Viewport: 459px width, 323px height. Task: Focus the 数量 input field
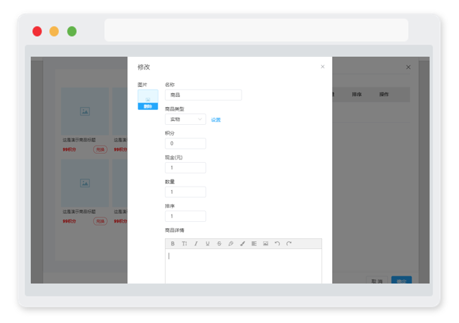[185, 192]
